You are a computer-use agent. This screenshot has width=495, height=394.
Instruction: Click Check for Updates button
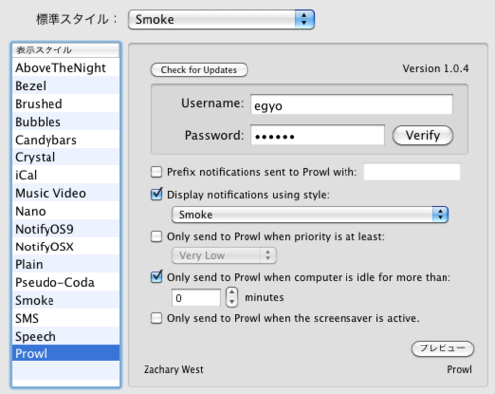[199, 70]
